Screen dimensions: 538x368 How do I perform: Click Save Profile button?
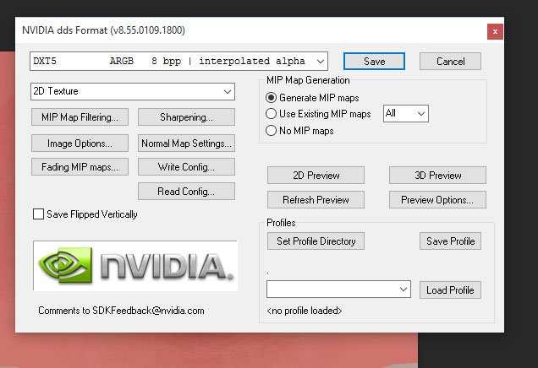[x=450, y=241]
